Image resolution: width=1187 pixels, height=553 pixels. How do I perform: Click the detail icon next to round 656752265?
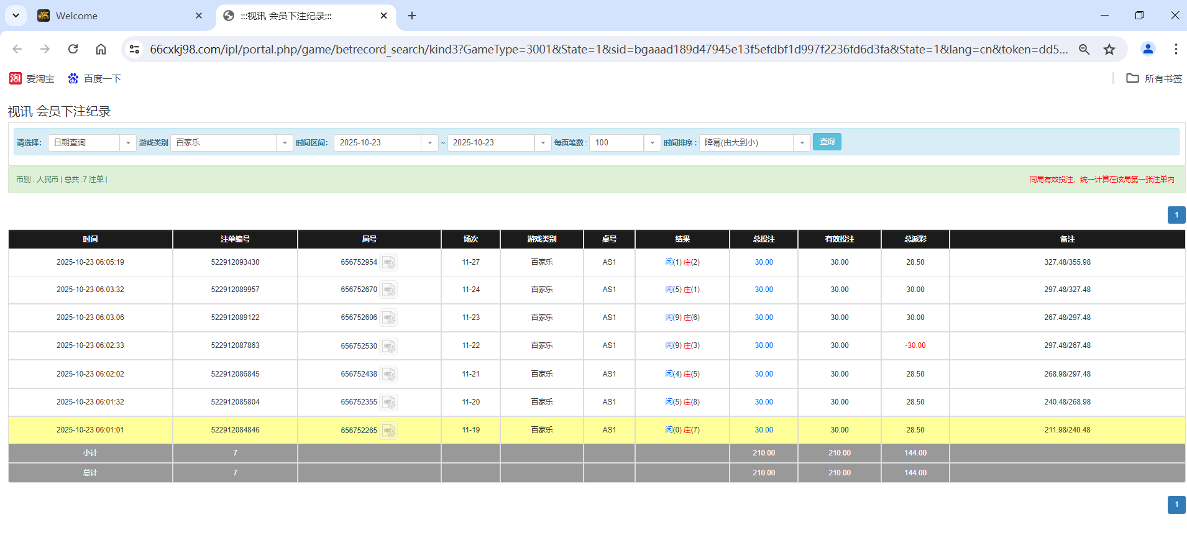pyautogui.click(x=389, y=431)
